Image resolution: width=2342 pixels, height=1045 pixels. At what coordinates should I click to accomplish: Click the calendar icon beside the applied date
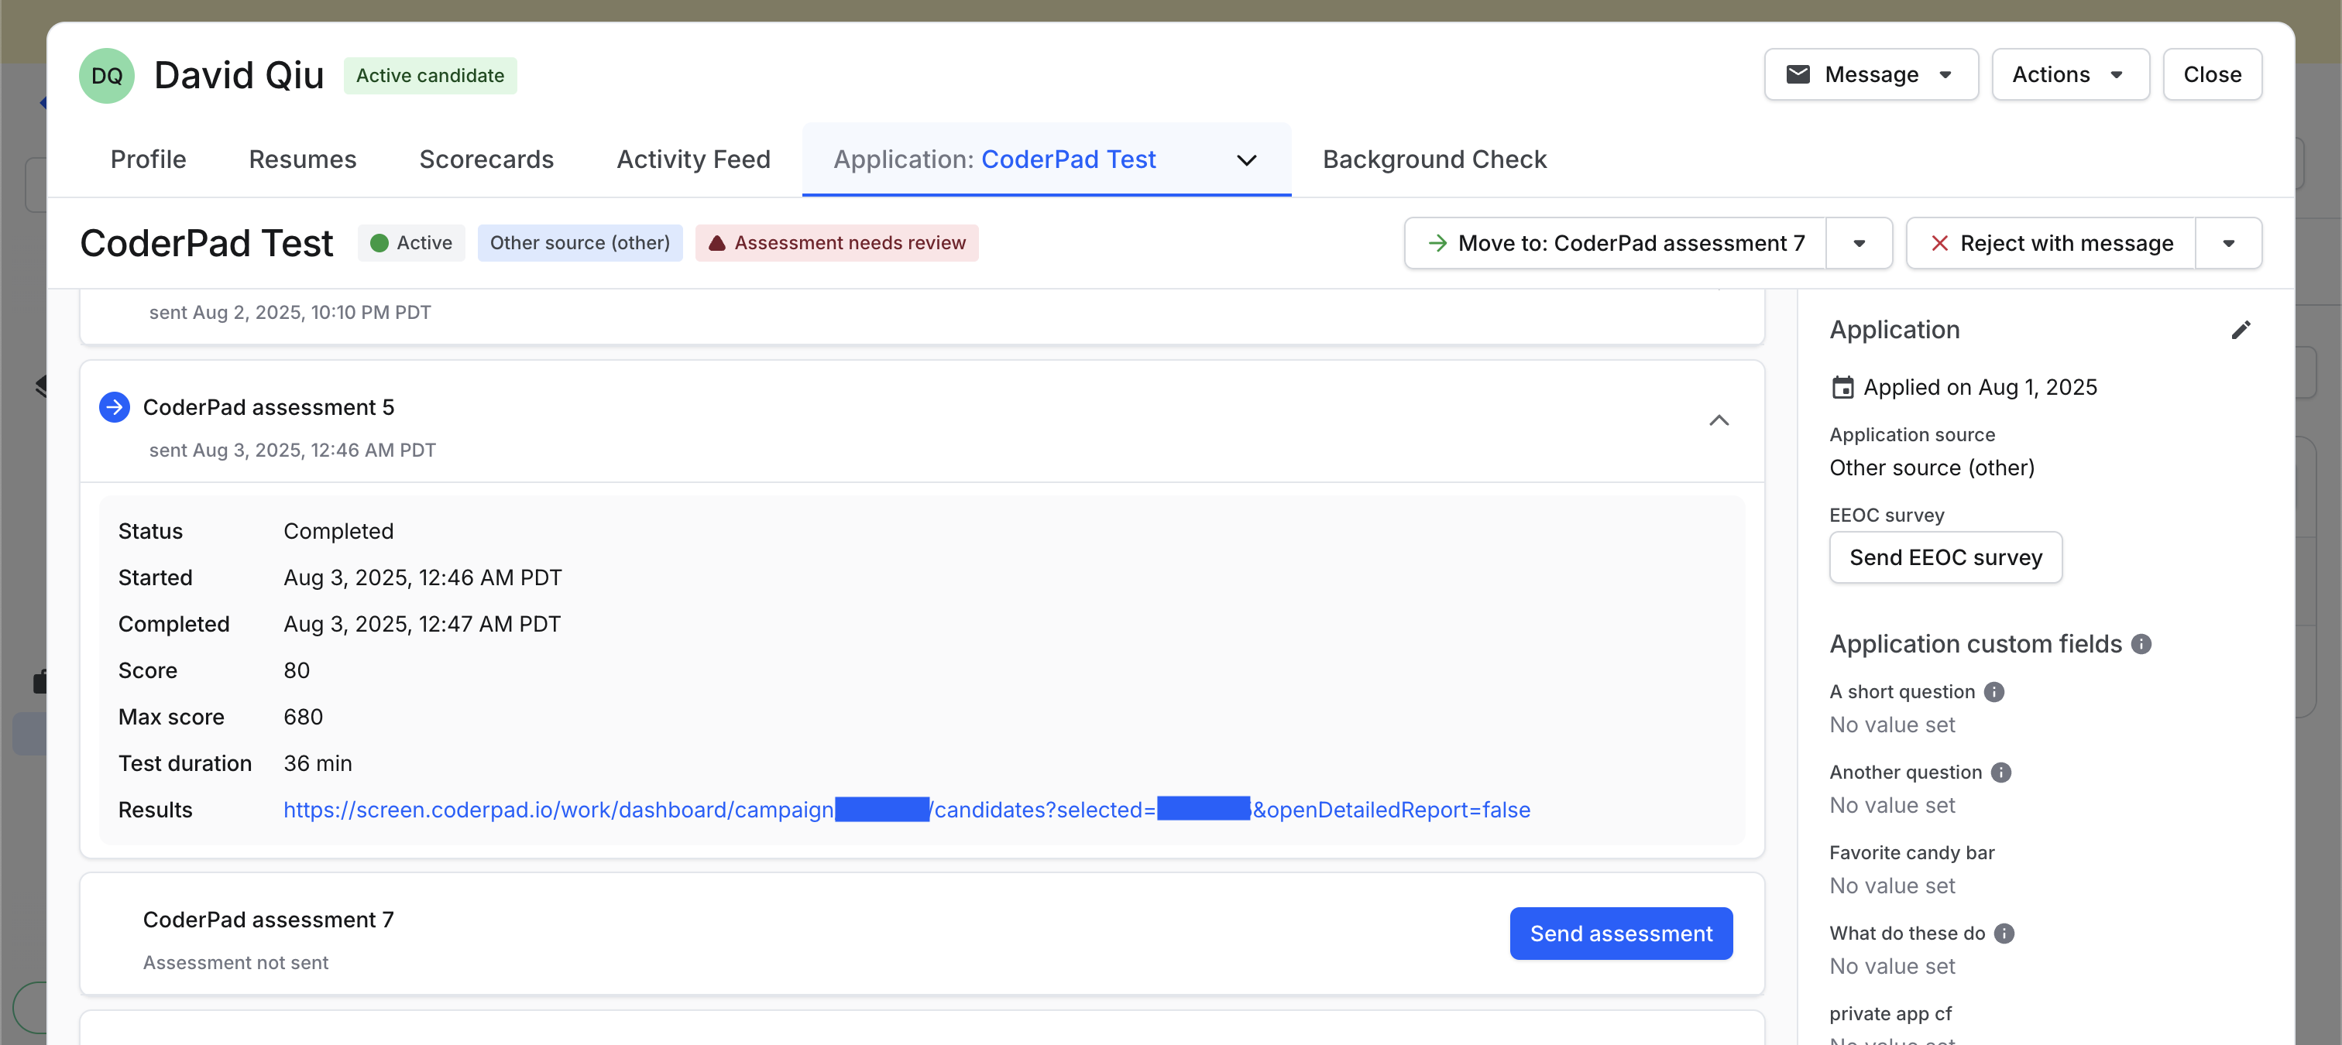click(1843, 386)
